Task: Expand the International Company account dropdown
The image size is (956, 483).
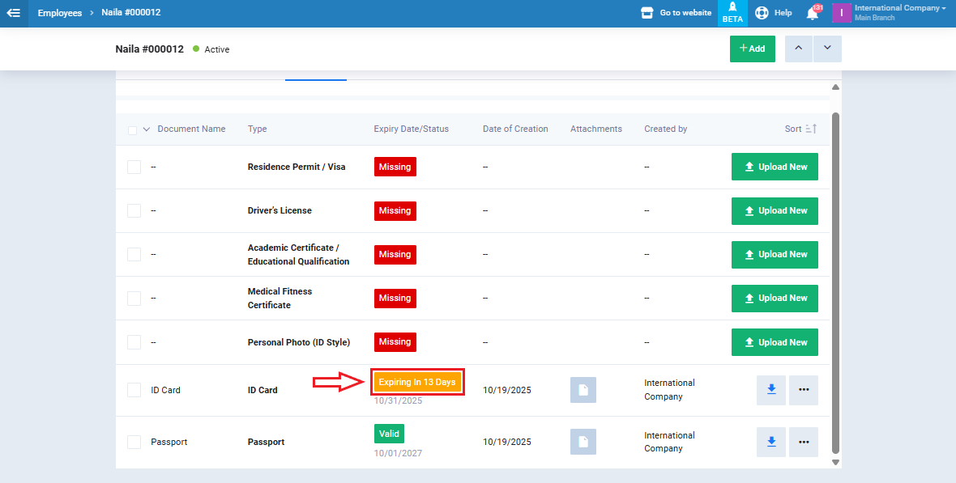Action: click(899, 13)
